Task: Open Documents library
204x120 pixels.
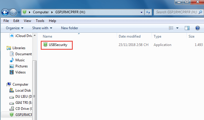Action: tap(24, 54)
